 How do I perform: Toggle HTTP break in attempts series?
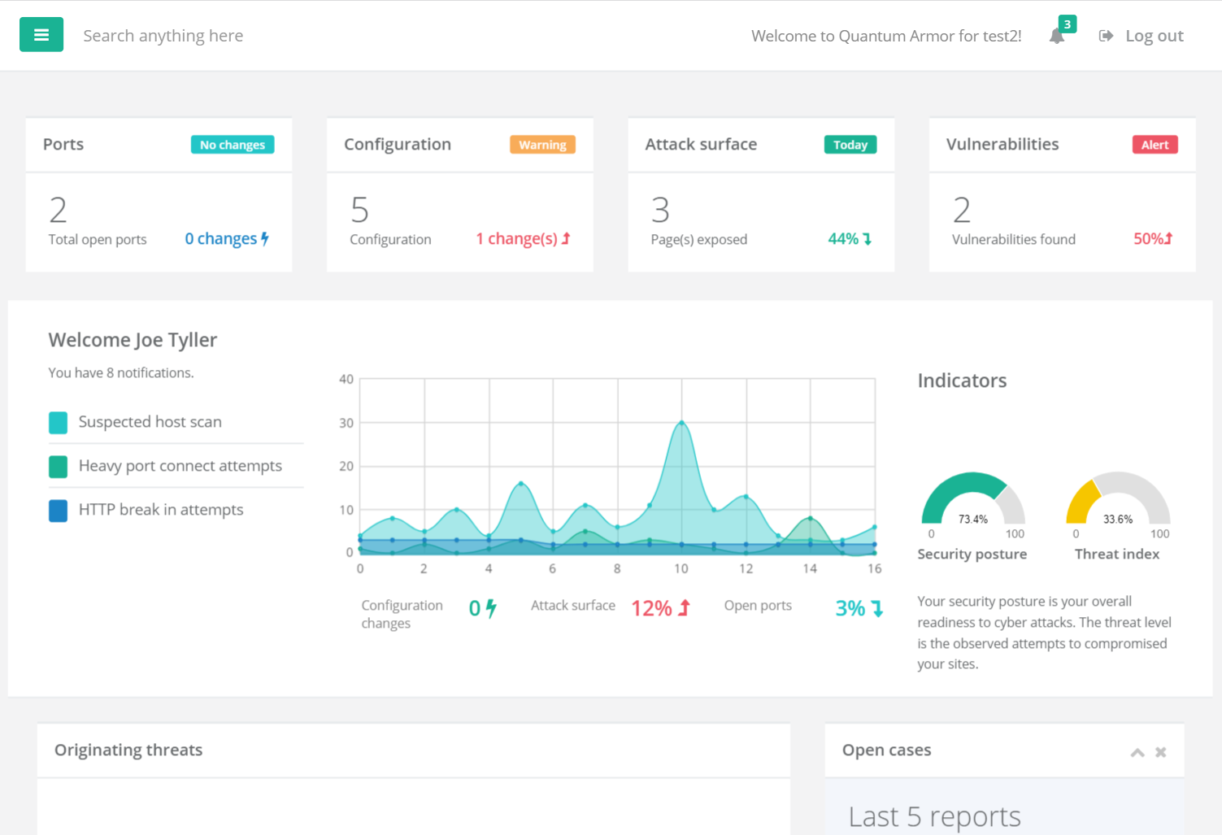(x=59, y=511)
